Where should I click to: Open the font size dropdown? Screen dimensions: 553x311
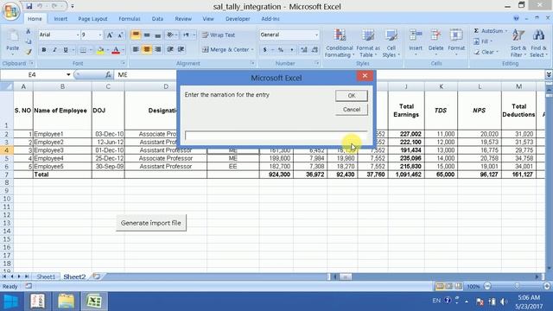tap(100, 35)
